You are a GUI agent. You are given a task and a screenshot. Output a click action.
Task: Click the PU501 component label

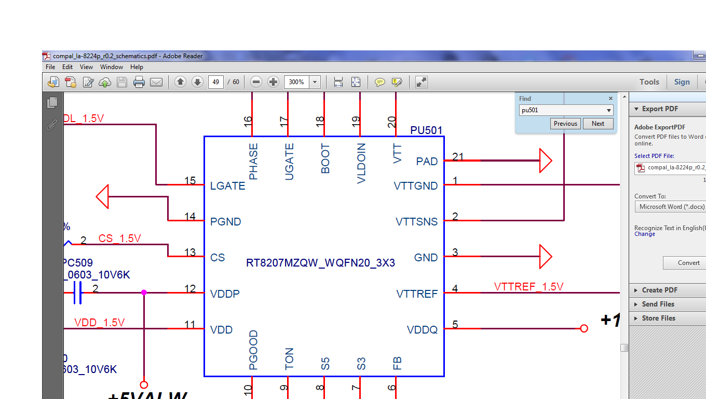[426, 130]
